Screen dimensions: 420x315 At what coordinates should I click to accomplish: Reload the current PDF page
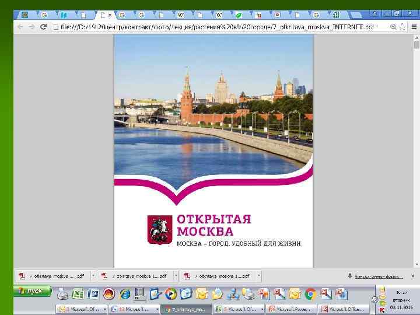tap(43, 27)
